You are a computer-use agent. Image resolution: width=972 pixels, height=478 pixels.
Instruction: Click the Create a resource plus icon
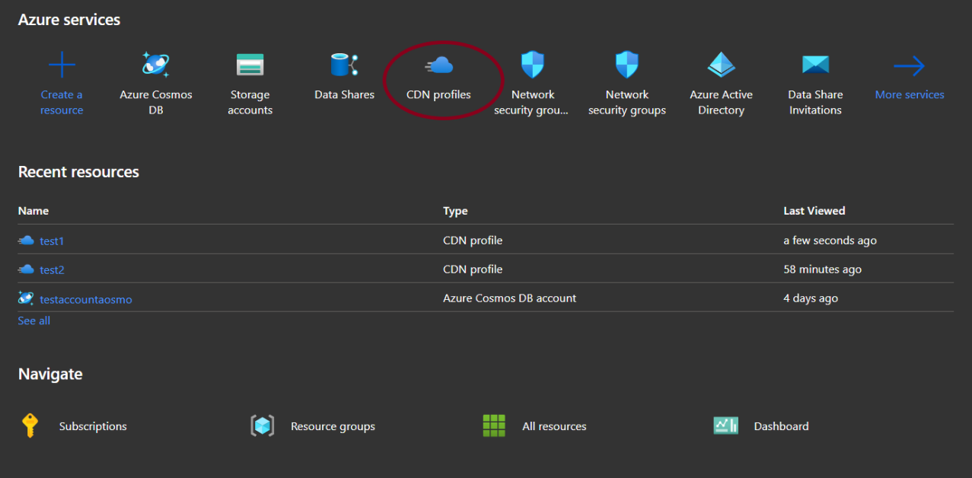(x=62, y=65)
